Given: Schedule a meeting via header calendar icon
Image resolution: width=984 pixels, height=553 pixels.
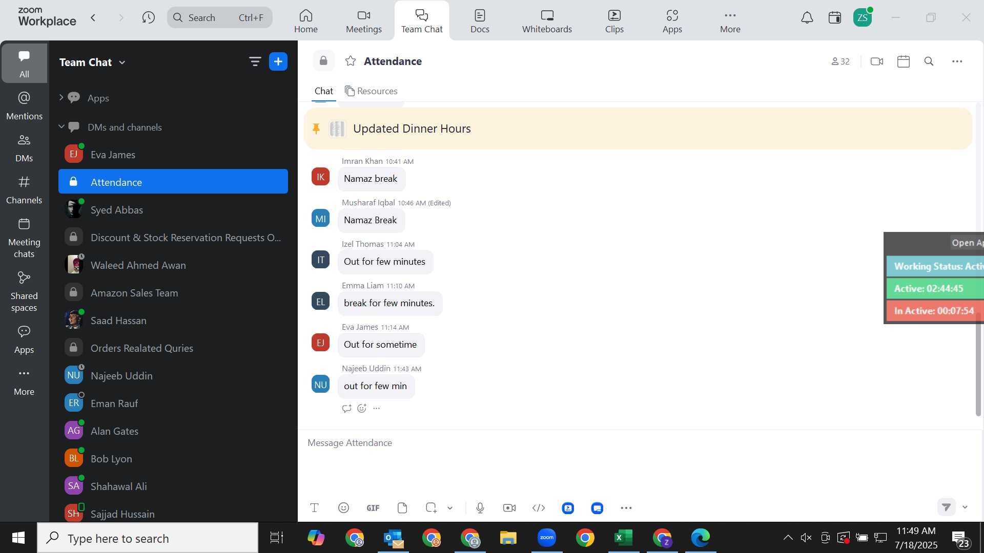Looking at the screenshot, I should 904,61.
